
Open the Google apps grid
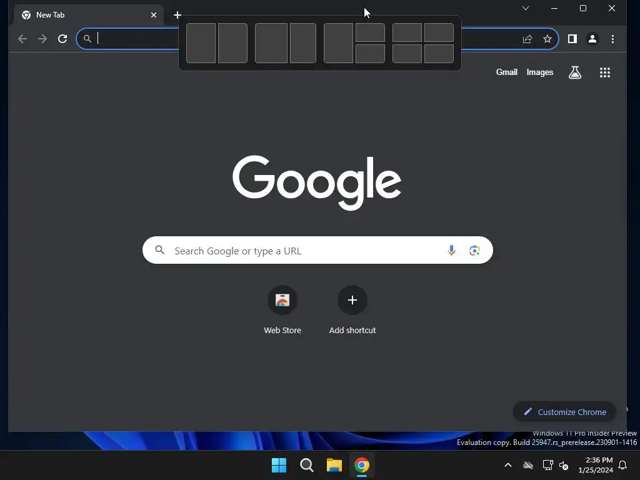604,72
